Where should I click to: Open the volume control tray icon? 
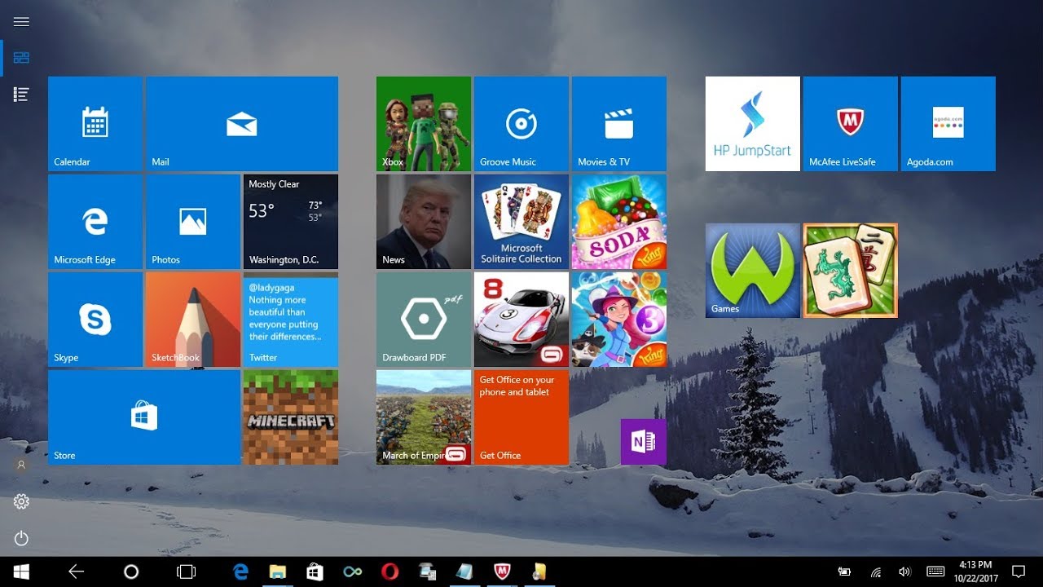tap(904, 572)
